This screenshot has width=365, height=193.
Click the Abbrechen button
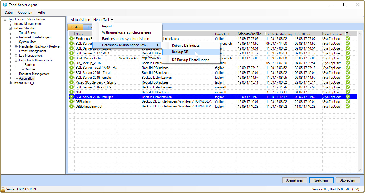[348, 180]
